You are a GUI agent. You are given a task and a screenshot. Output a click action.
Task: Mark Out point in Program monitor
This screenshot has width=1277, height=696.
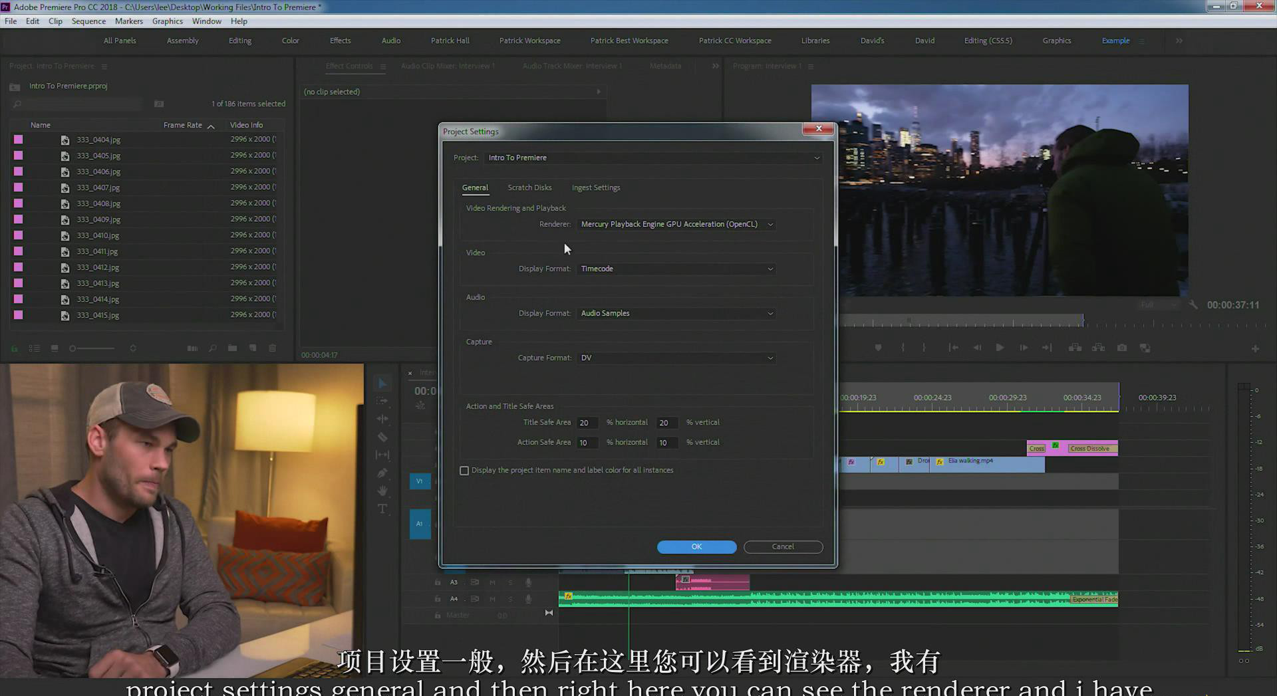pos(924,348)
